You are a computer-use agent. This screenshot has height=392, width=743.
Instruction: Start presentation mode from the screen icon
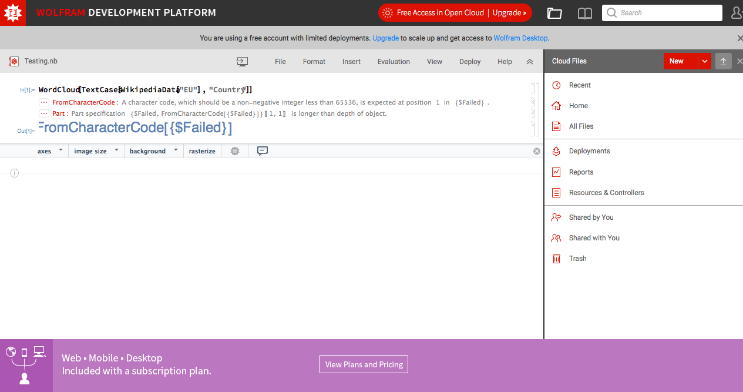click(x=242, y=61)
